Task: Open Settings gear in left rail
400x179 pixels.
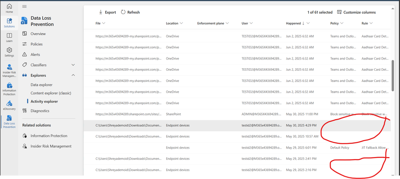Action: [9, 52]
